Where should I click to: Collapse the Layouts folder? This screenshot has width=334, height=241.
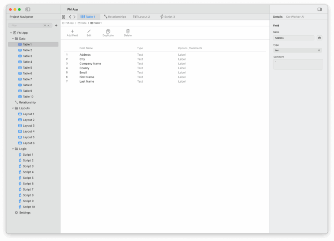tap(13, 108)
